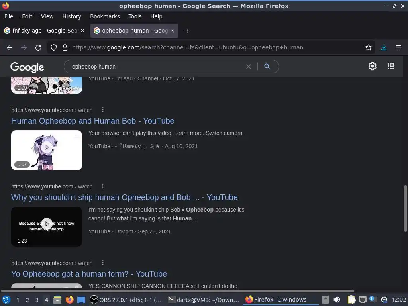The image size is (408, 306).
Task: Open 'Yo Opheebop got a human form?' link
Action: [x=89, y=274]
